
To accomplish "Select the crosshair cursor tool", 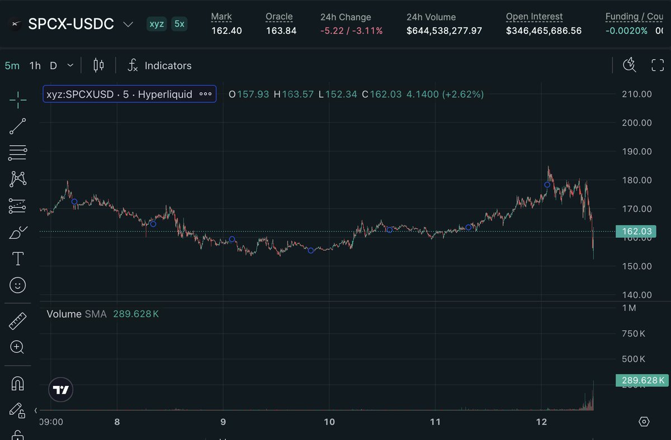I will 18,100.
